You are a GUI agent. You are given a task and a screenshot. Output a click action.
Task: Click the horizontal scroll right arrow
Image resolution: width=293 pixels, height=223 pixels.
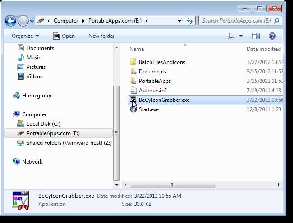click(279, 185)
